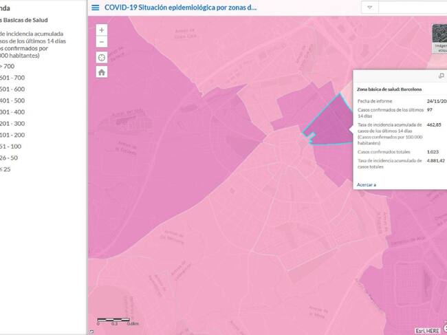Click the map scale bar
The height and width of the screenshot is (335, 447).
tap(117, 320)
